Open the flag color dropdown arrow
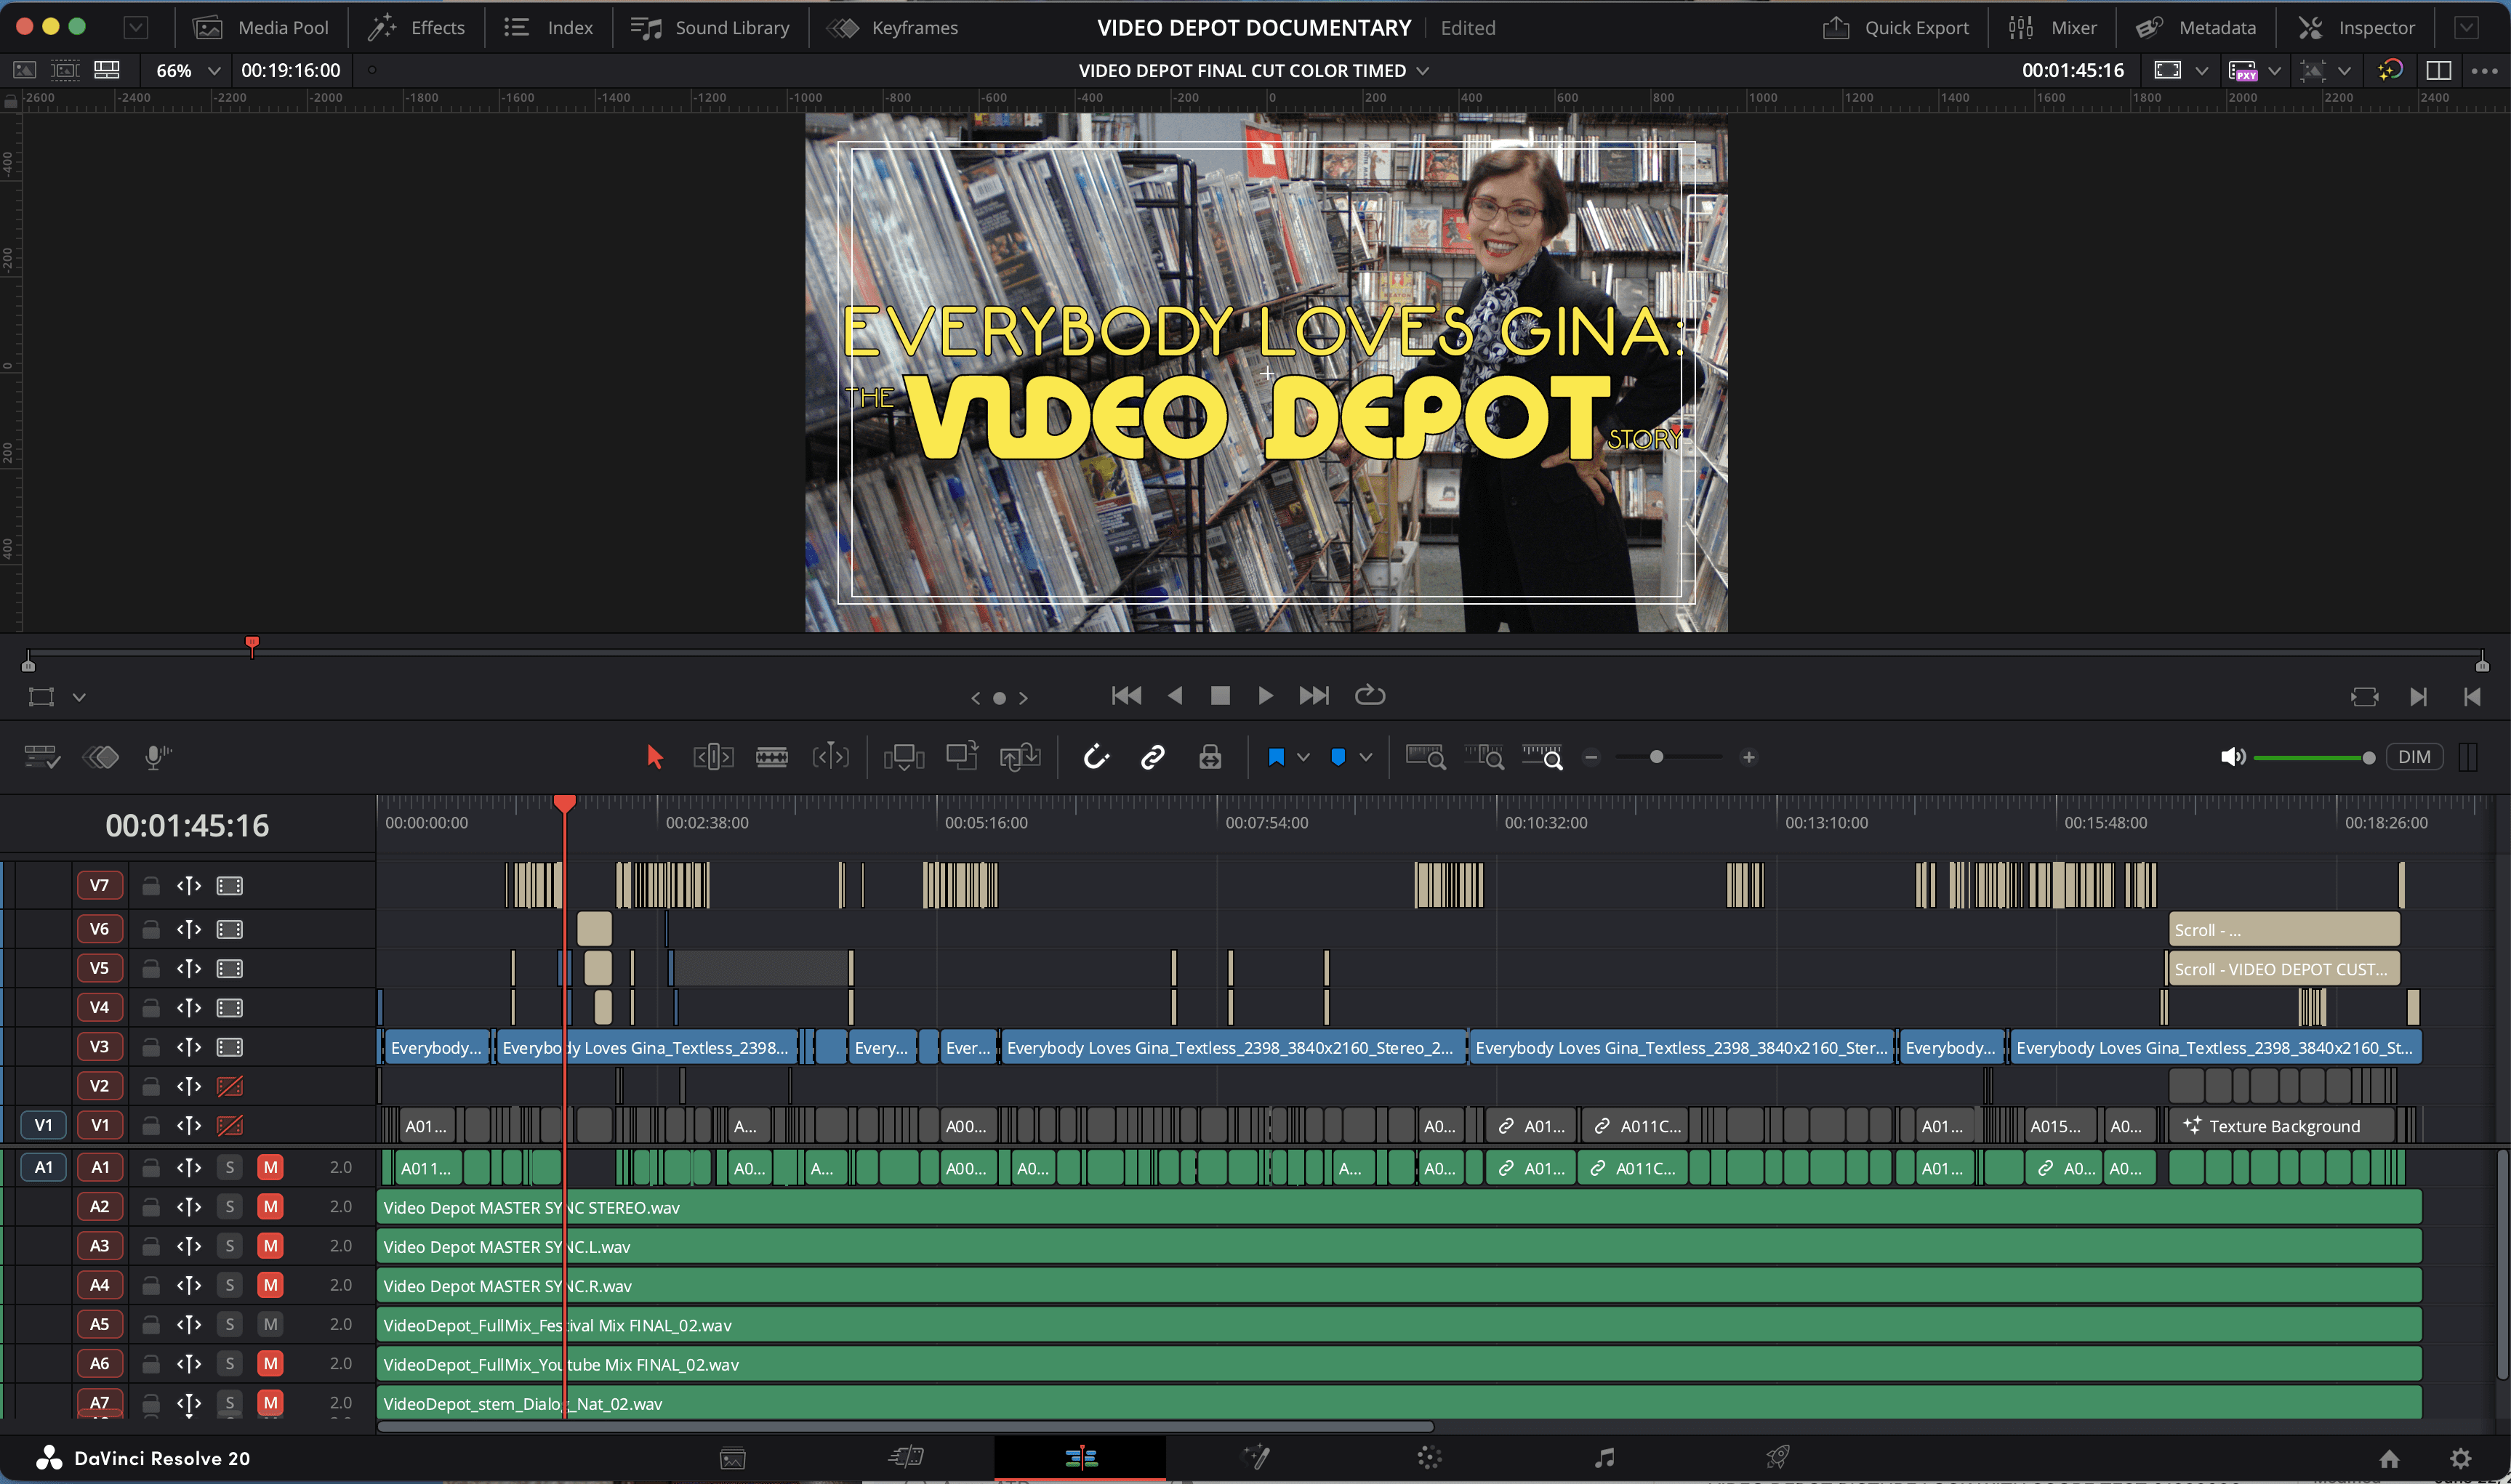 [1303, 757]
